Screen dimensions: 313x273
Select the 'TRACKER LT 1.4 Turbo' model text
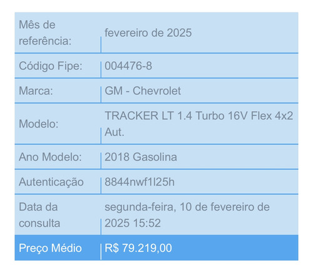point(165,116)
